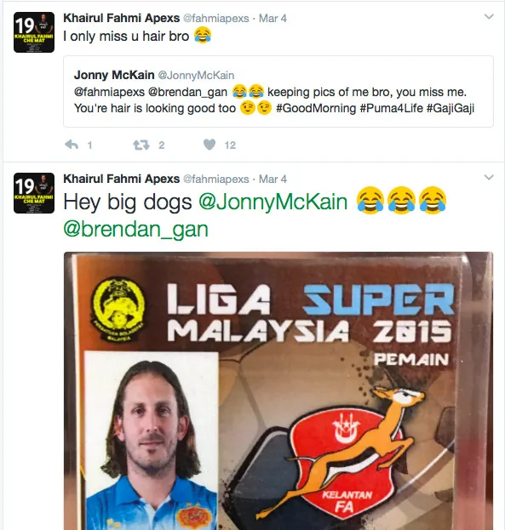Open the Mar 4 timestamp of first tweet
The image size is (505, 530).
pyautogui.click(x=273, y=18)
